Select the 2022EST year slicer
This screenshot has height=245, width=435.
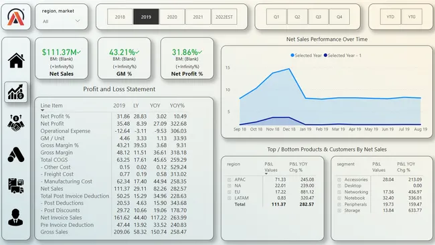224,17
